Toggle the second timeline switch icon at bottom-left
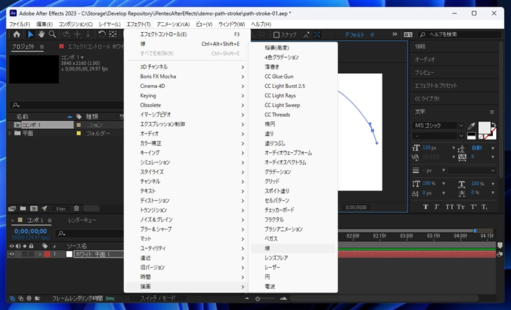 21,299
